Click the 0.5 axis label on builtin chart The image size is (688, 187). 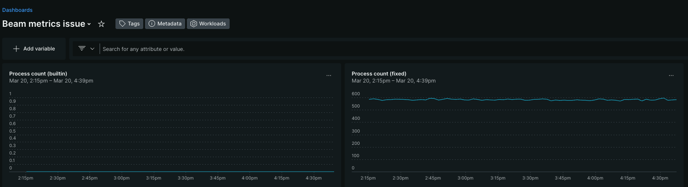(12, 131)
